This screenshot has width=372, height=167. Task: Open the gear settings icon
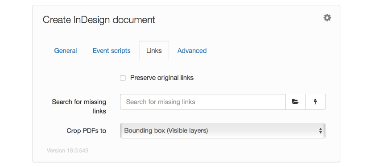[327, 18]
